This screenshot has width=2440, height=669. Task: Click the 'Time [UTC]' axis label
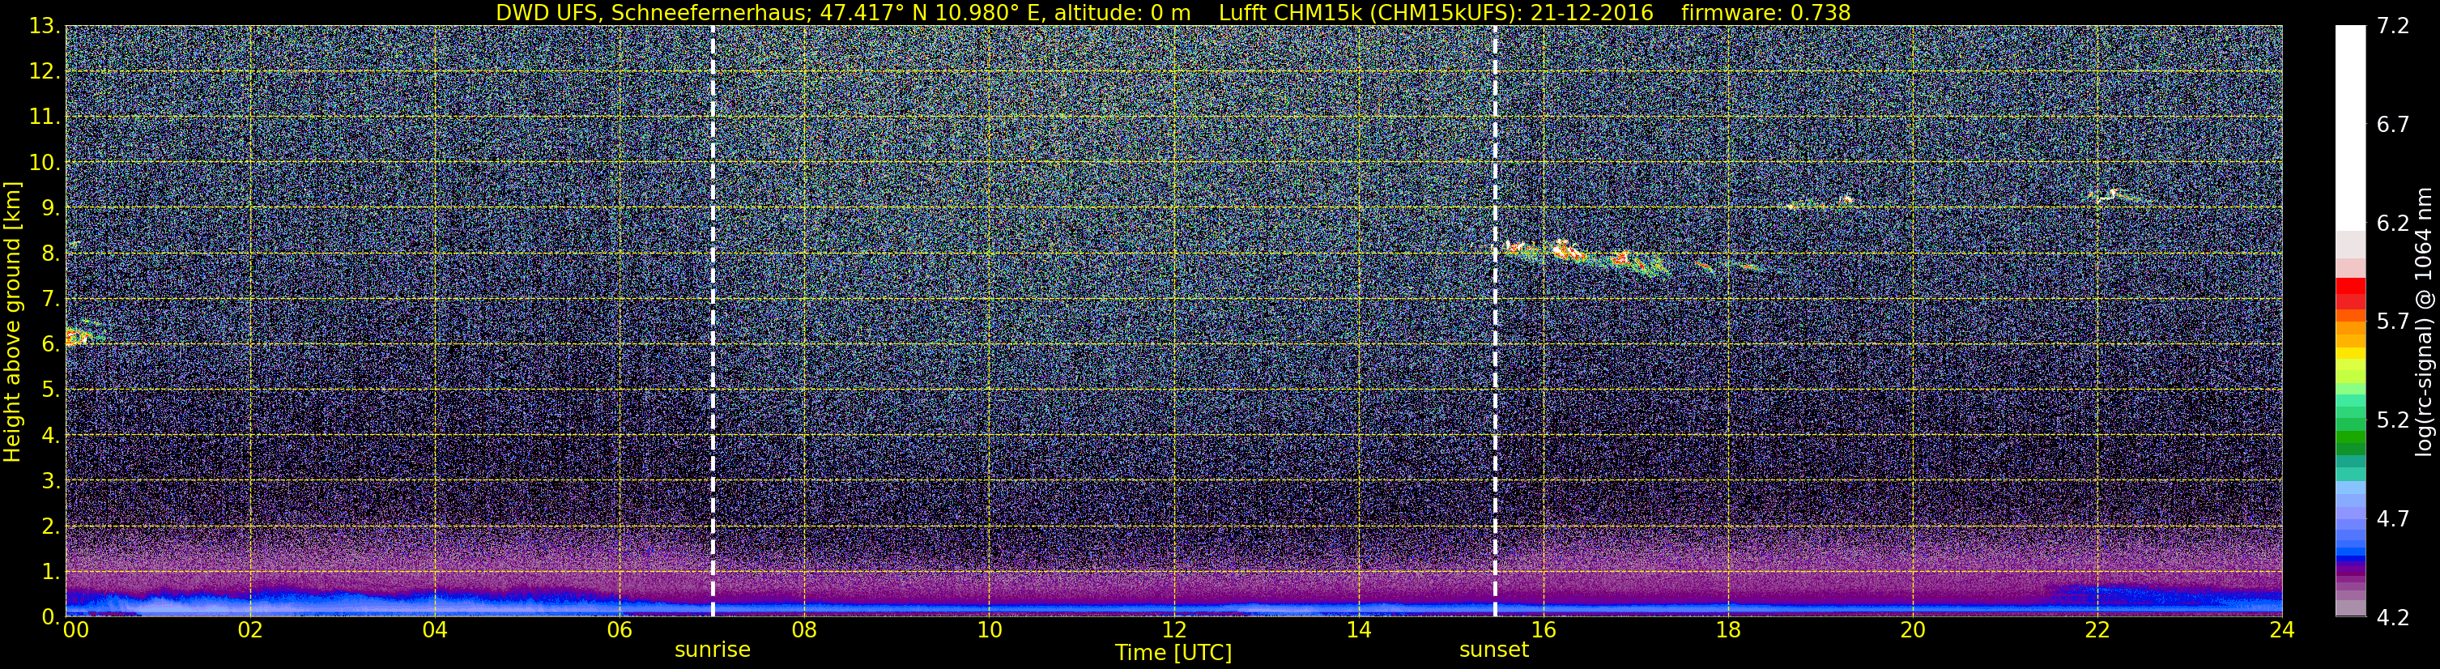[1173, 653]
